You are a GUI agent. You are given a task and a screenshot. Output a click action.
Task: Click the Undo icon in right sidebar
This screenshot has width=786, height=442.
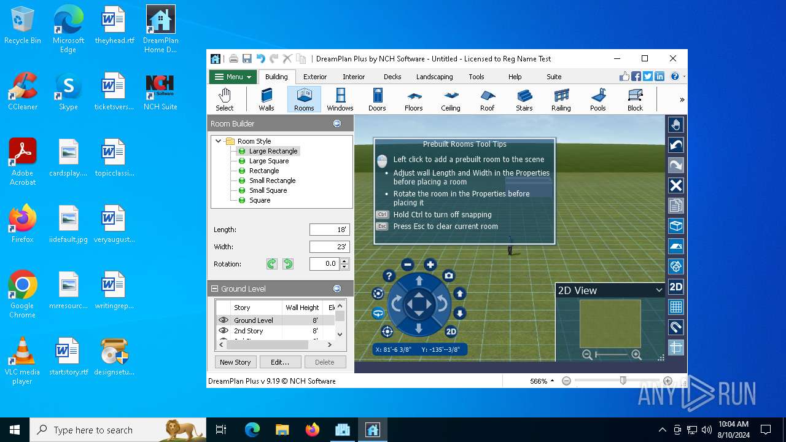point(675,145)
